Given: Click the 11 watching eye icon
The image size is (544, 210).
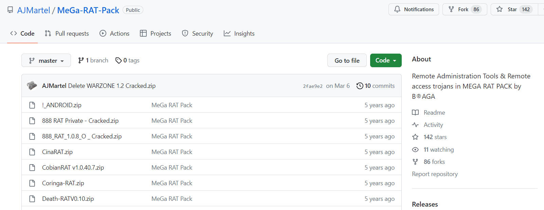Looking at the screenshot, I should pyautogui.click(x=415, y=150).
